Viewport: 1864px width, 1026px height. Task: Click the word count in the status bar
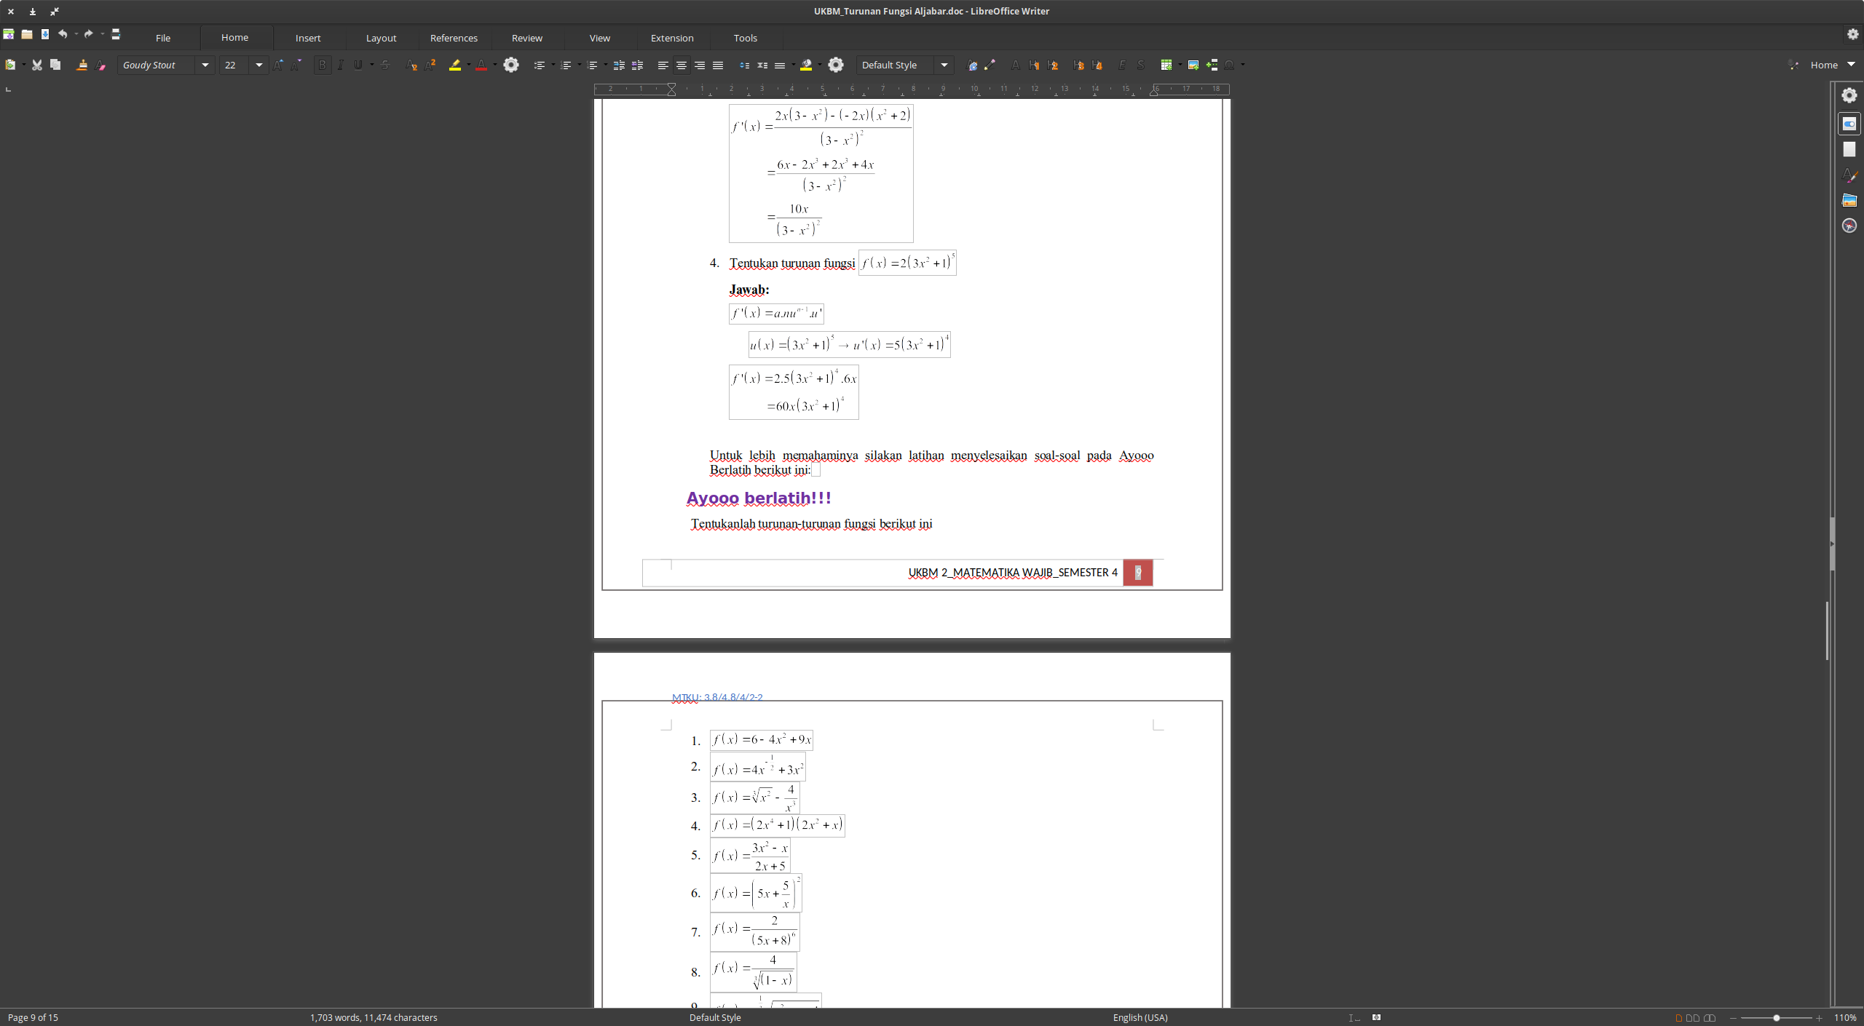[374, 1017]
